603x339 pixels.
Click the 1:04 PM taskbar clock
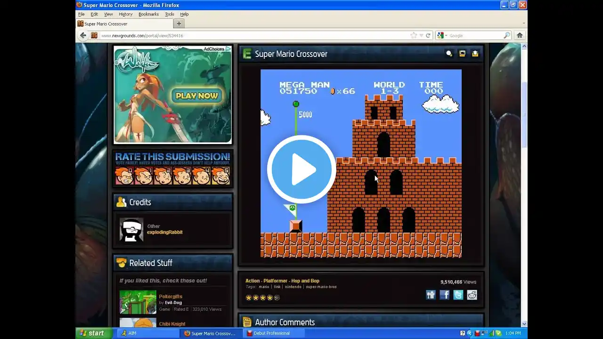click(x=513, y=333)
